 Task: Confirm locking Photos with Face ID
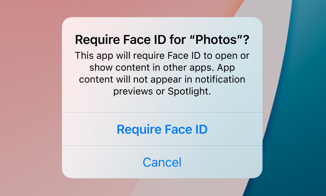(x=162, y=129)
